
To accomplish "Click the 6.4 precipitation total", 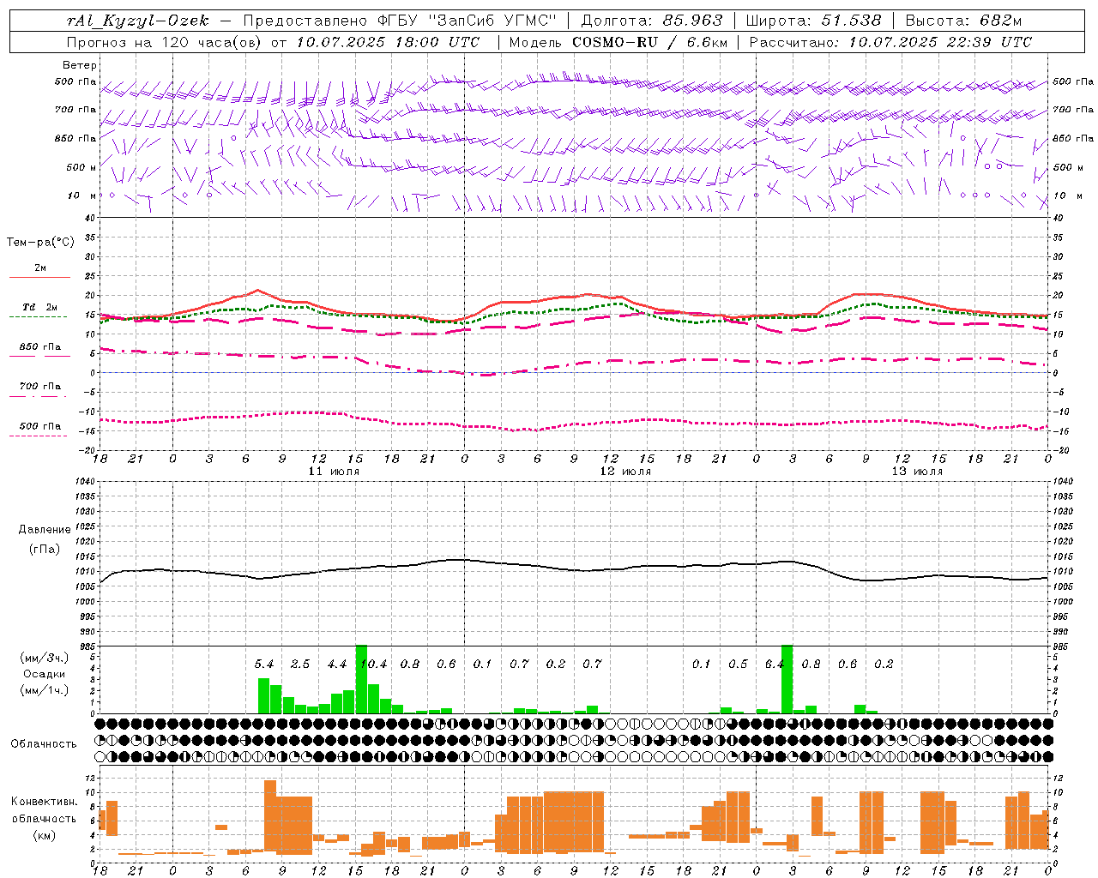I will [774, 664].
